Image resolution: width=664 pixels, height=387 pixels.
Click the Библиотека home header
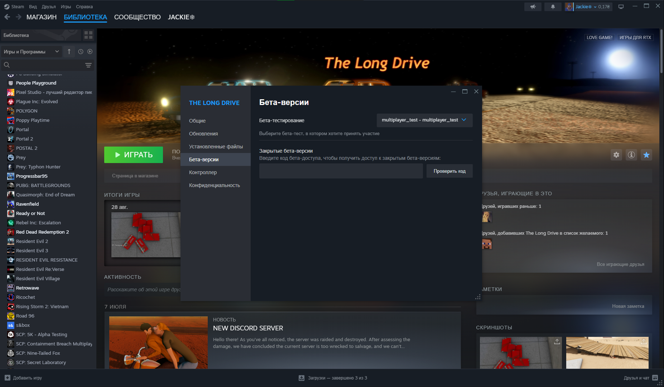click(x=42, y=35)
